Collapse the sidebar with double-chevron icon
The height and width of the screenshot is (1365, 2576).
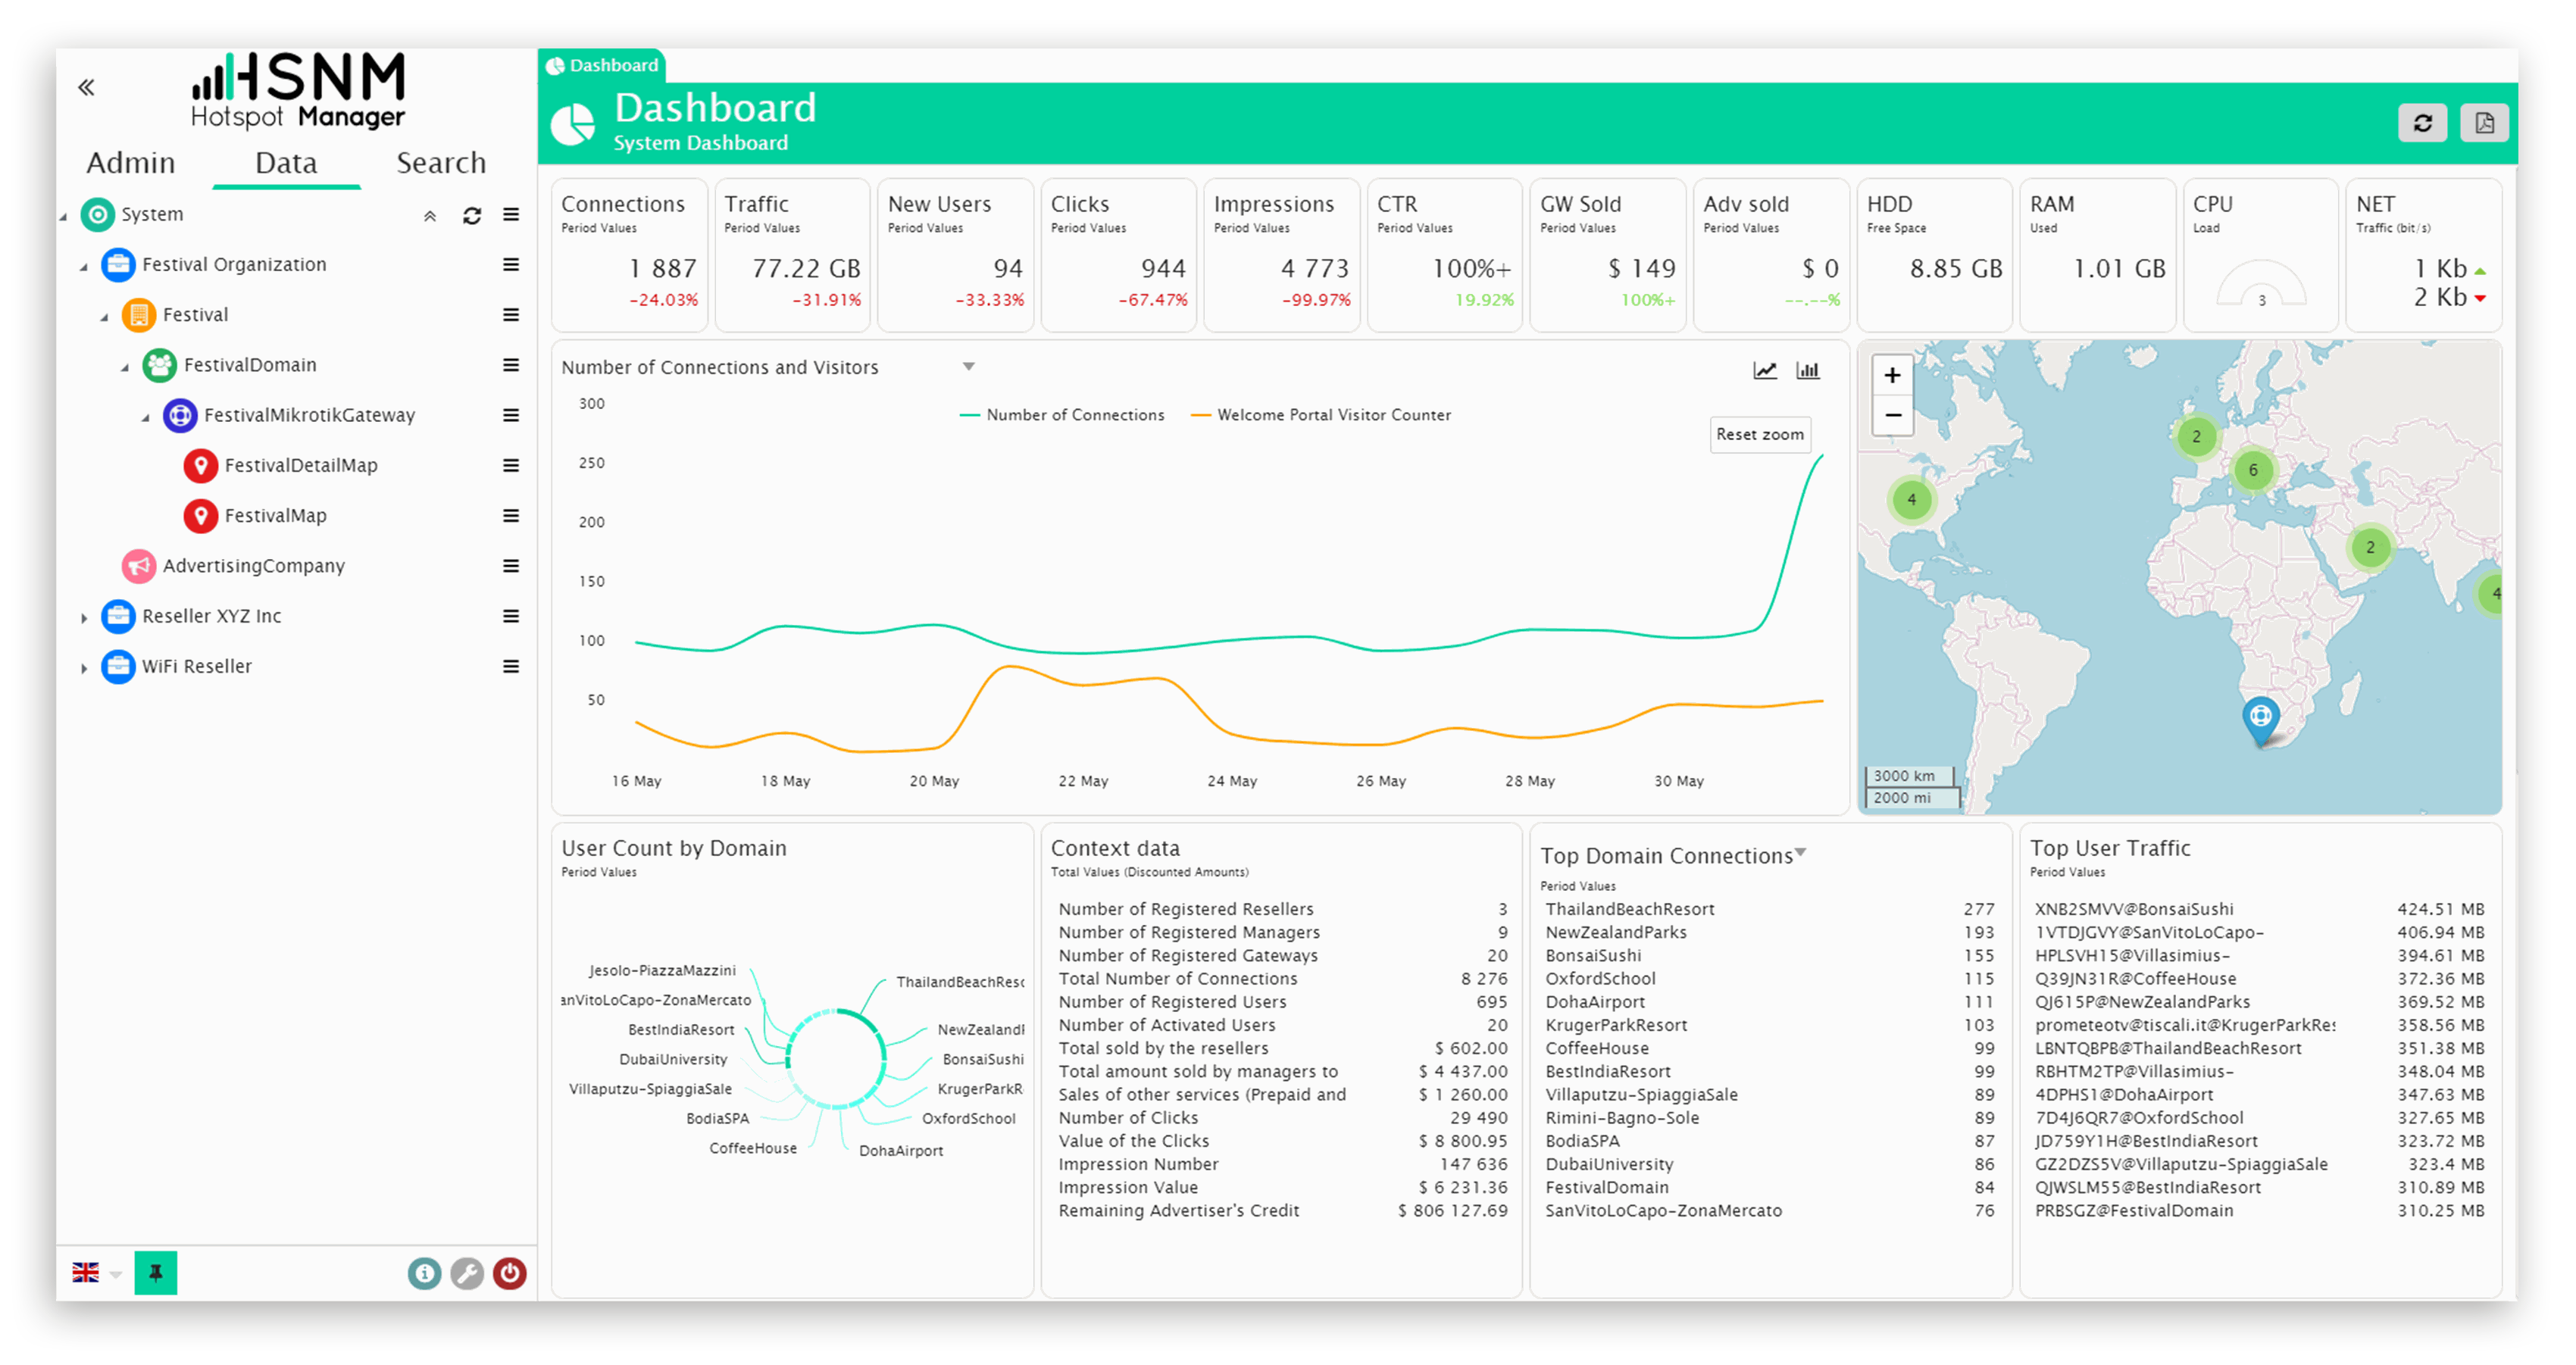pos(87,87)
